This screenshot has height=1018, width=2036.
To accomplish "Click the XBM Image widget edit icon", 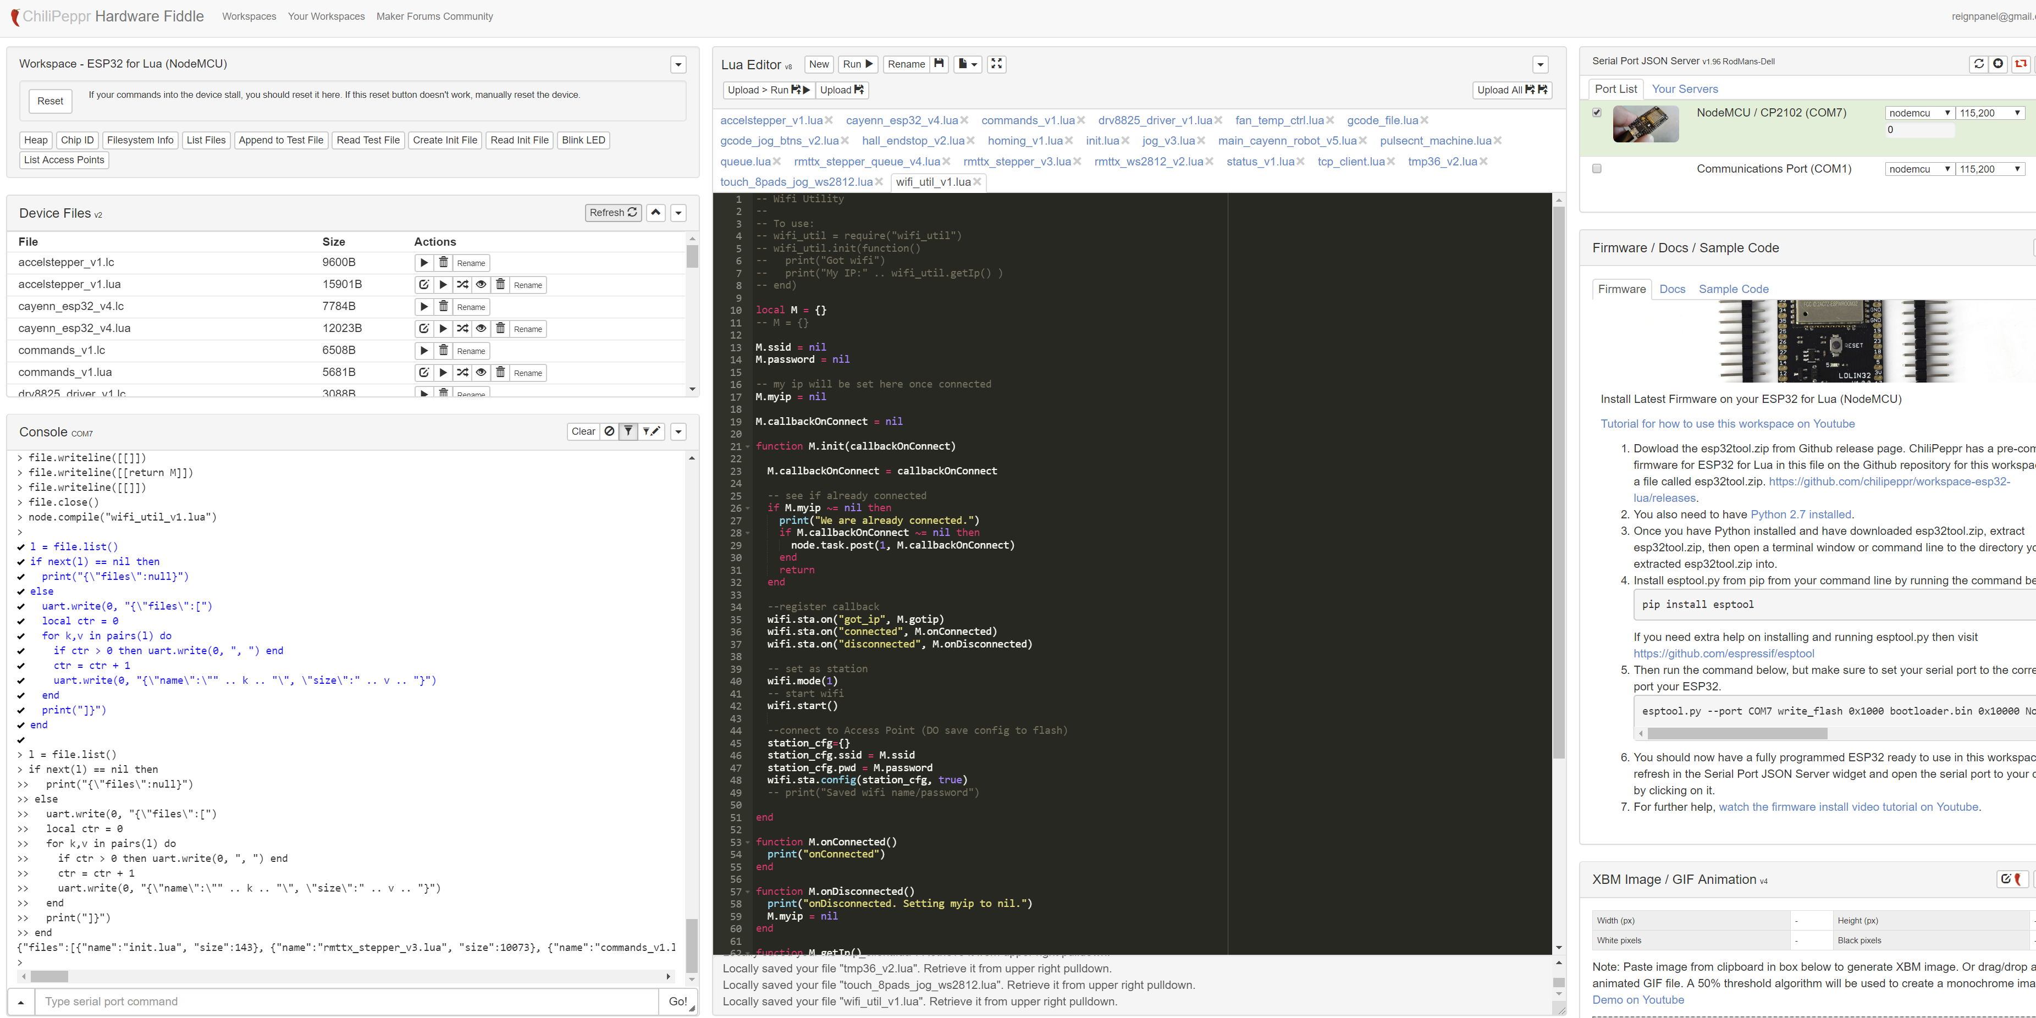I will point(2011,879).
